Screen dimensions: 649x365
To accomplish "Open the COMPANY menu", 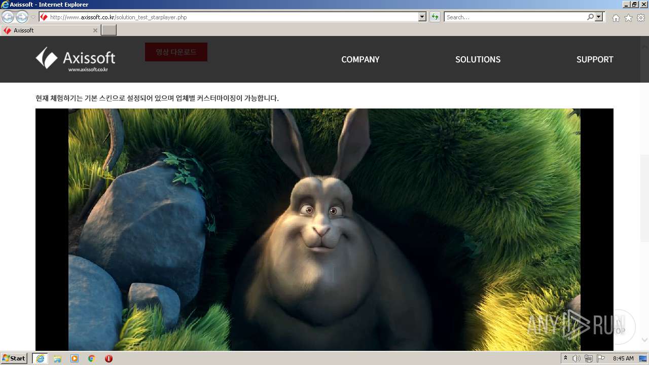I will 360,59.
